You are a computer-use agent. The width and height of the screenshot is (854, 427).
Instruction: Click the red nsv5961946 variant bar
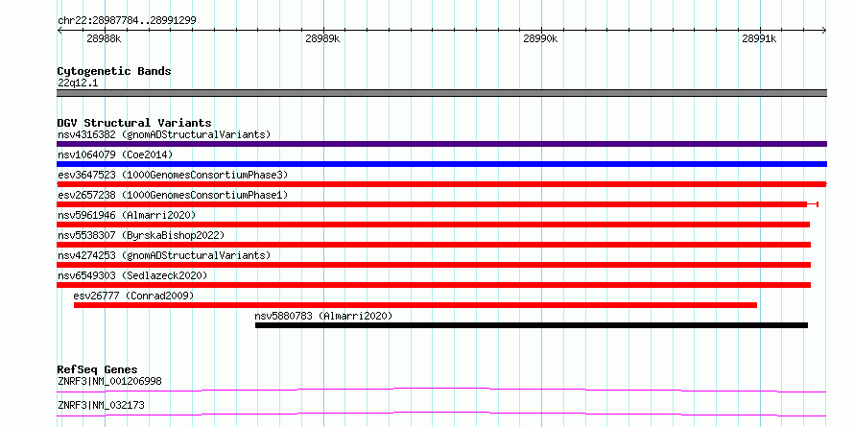tap(433, 225)
